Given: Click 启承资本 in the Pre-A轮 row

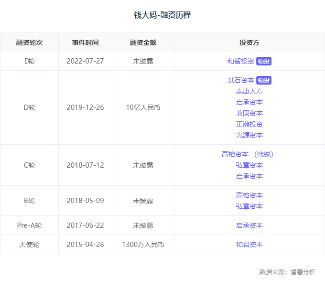Looking at the screenshot, I should click(249, 225).
